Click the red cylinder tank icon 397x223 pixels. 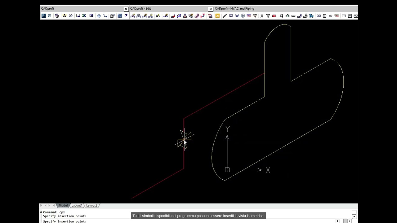[x=274, y=16]
